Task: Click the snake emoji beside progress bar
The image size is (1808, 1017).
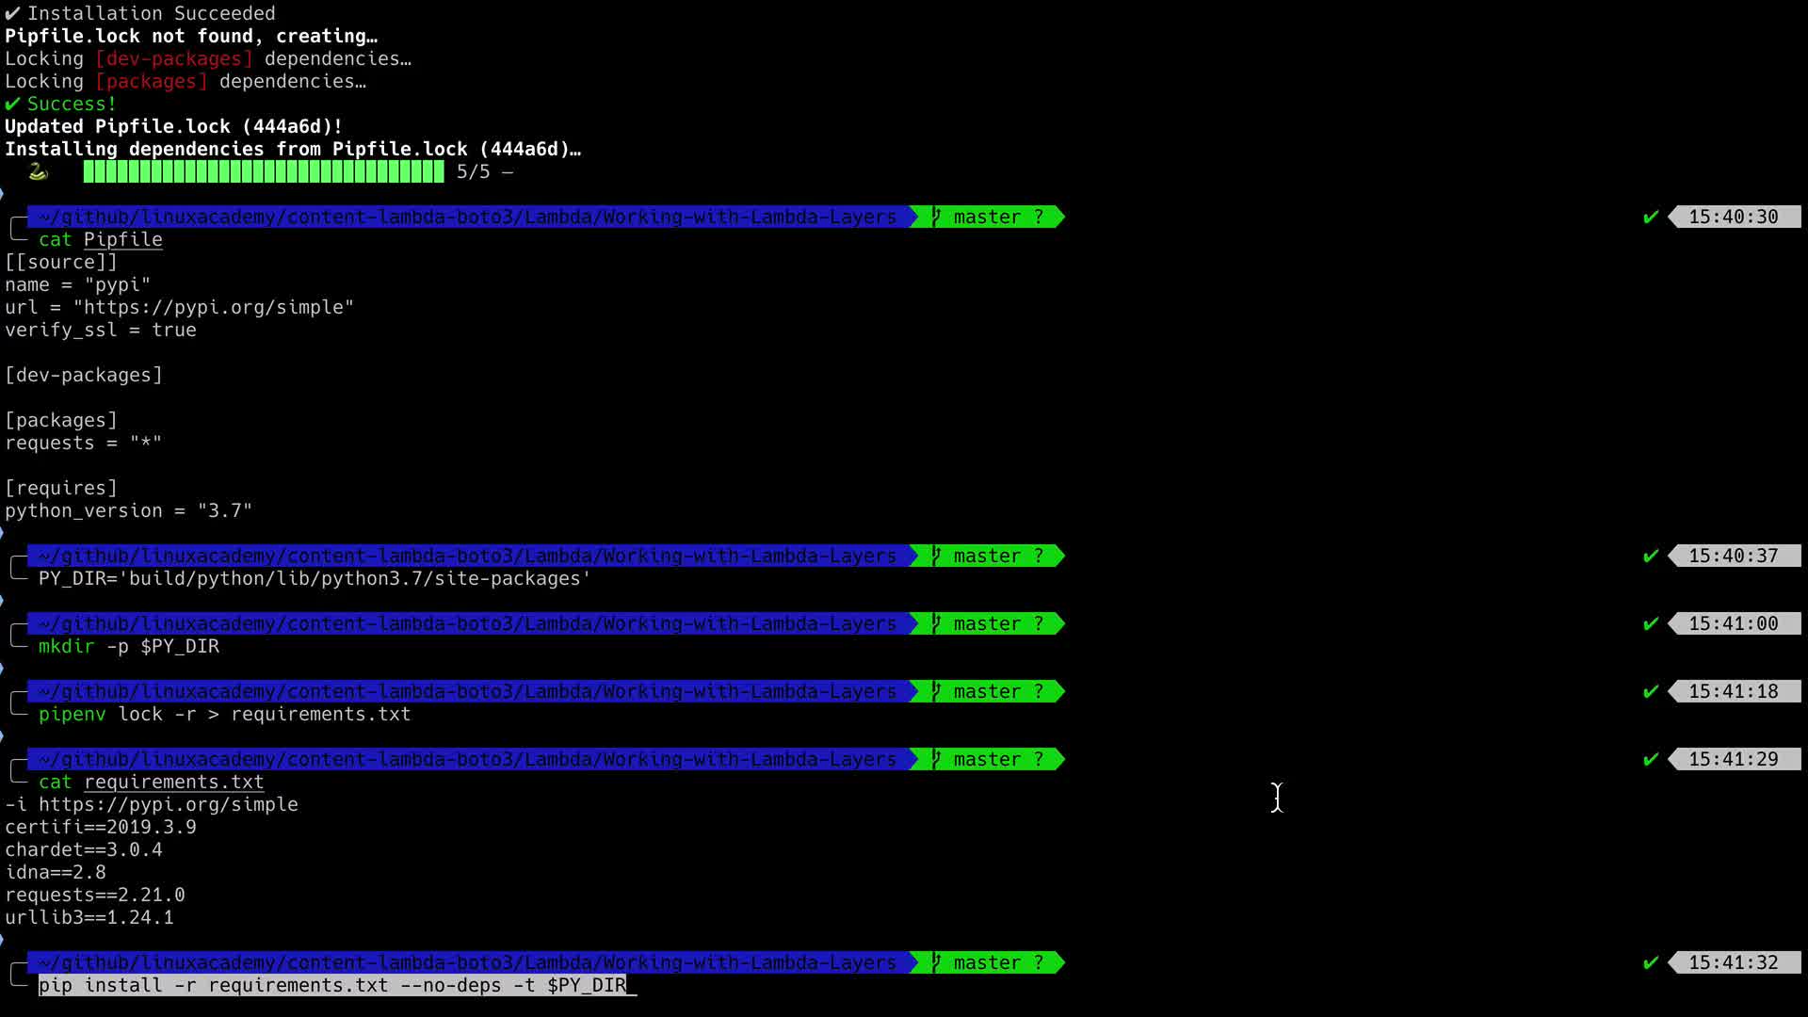Action: pos(38,172)
